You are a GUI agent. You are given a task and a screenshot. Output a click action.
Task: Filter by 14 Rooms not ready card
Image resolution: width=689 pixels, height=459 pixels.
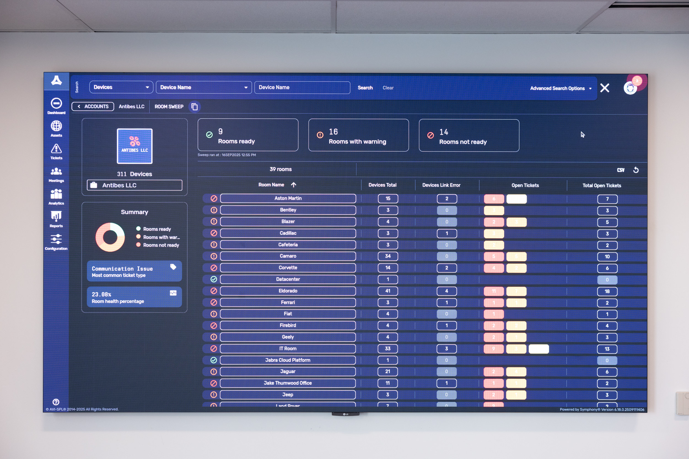pos(469,135)
